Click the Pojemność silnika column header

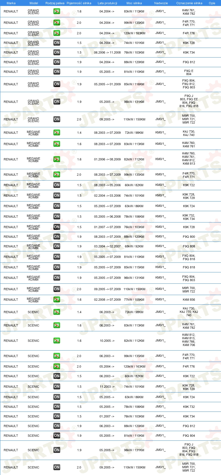pos(79,3)
